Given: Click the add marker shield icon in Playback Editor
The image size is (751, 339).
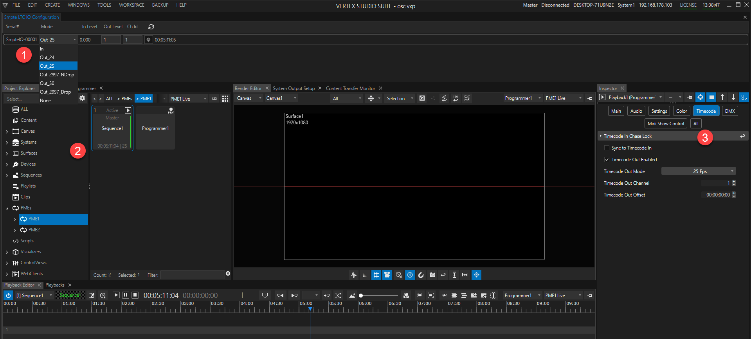Looking at the screenshot, I should [265, 295].
